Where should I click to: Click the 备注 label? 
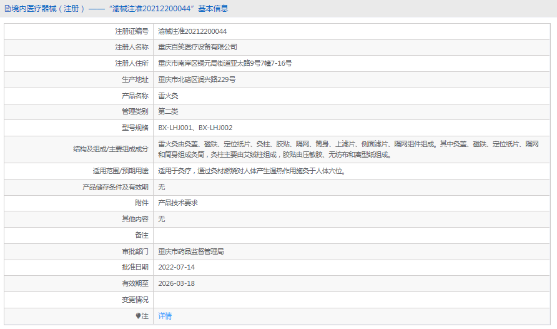142,235
